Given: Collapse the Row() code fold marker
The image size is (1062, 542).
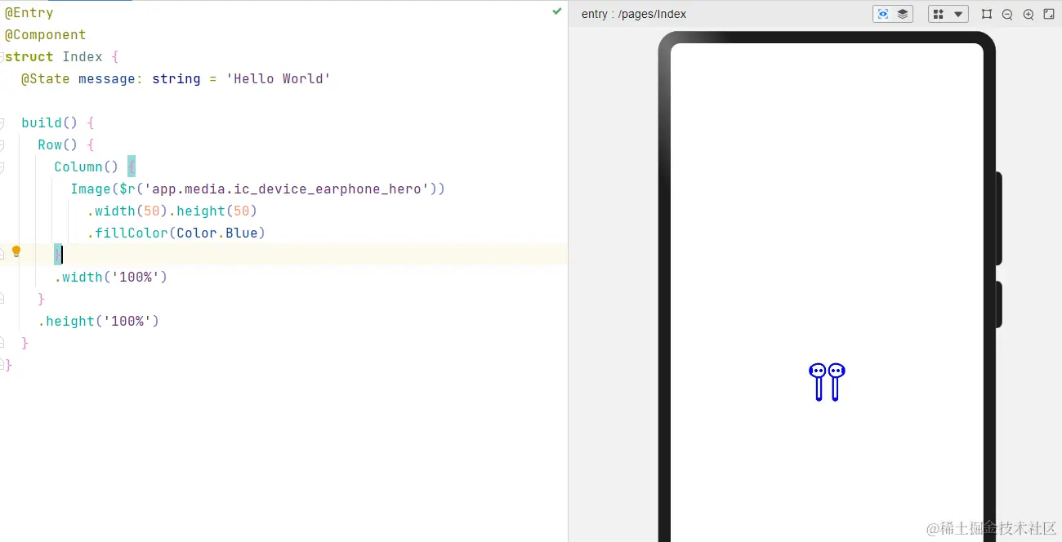Looking at the screenshot, I should tap(2, 144).
